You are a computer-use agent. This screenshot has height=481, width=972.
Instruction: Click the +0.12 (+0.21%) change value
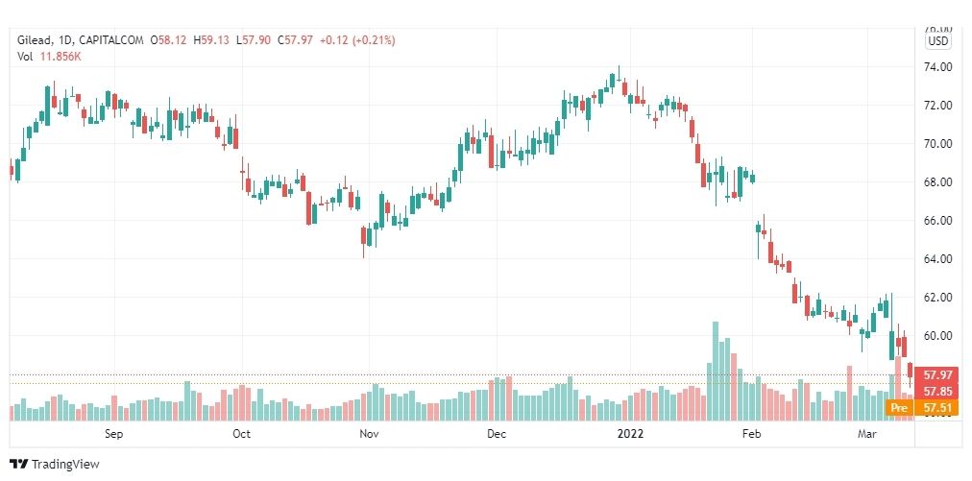pos(357,40)
